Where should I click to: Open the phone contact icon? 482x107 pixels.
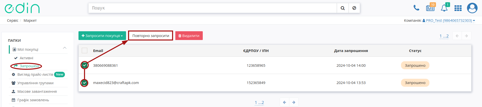coord(416,8)
